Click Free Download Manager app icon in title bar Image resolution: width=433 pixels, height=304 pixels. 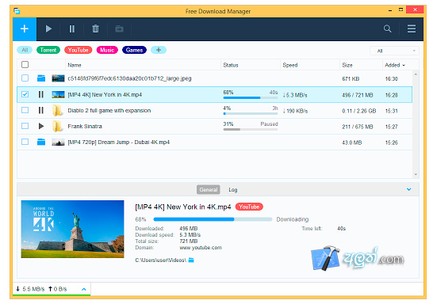coord(17,11)
